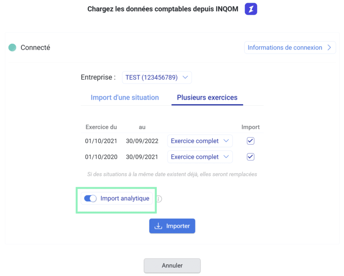Screen dimensions: 344x276
Task: Click the info icon beside Import analytique
Action: point(159,199)
